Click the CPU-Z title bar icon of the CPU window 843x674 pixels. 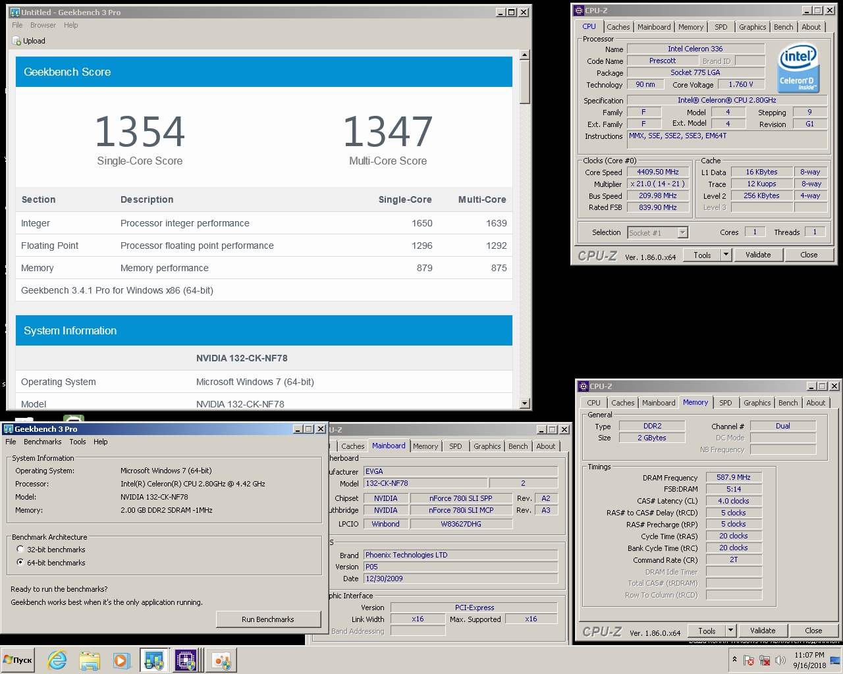[x=579, y=10]
